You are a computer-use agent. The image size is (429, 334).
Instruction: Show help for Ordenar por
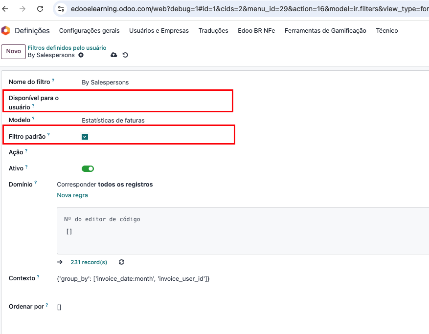click(x=47, y=305)
